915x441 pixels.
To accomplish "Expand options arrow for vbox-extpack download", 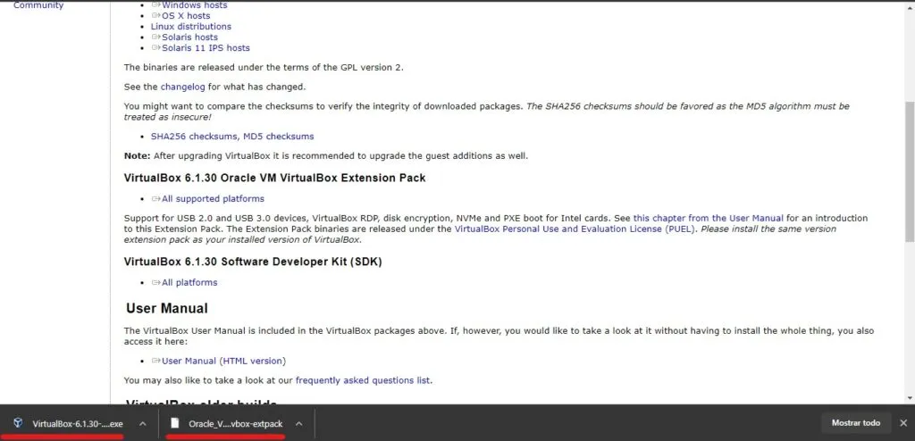I will point(298,423).
